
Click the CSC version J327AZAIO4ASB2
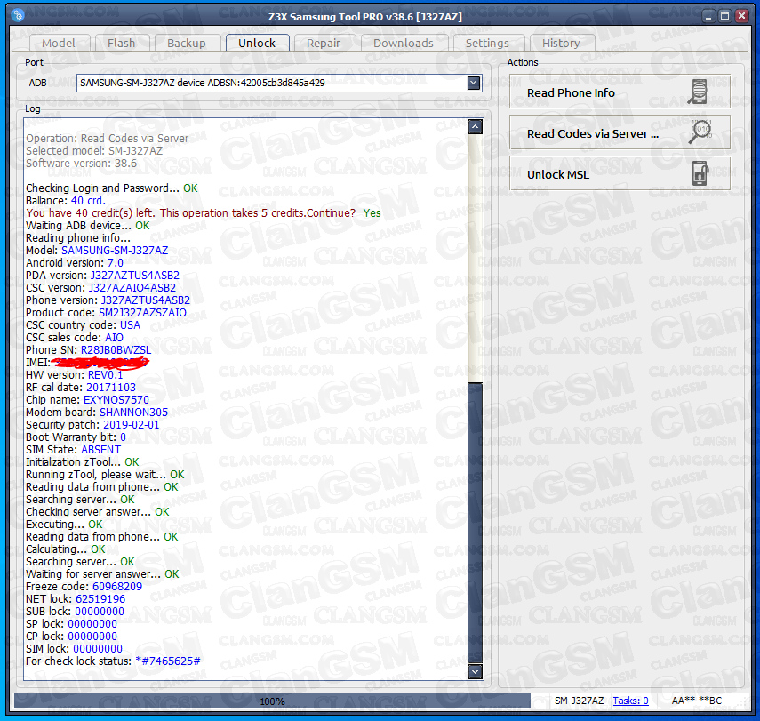point(132,288)
